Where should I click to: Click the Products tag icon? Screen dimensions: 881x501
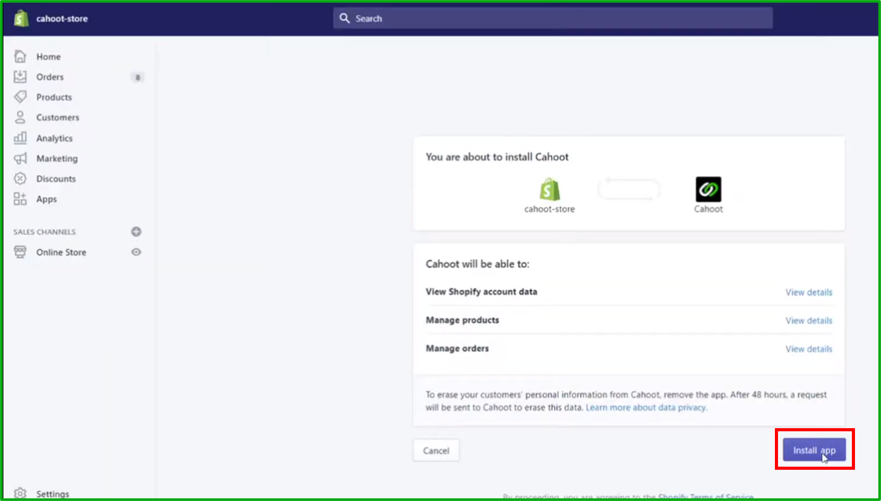tap(20, 97)
